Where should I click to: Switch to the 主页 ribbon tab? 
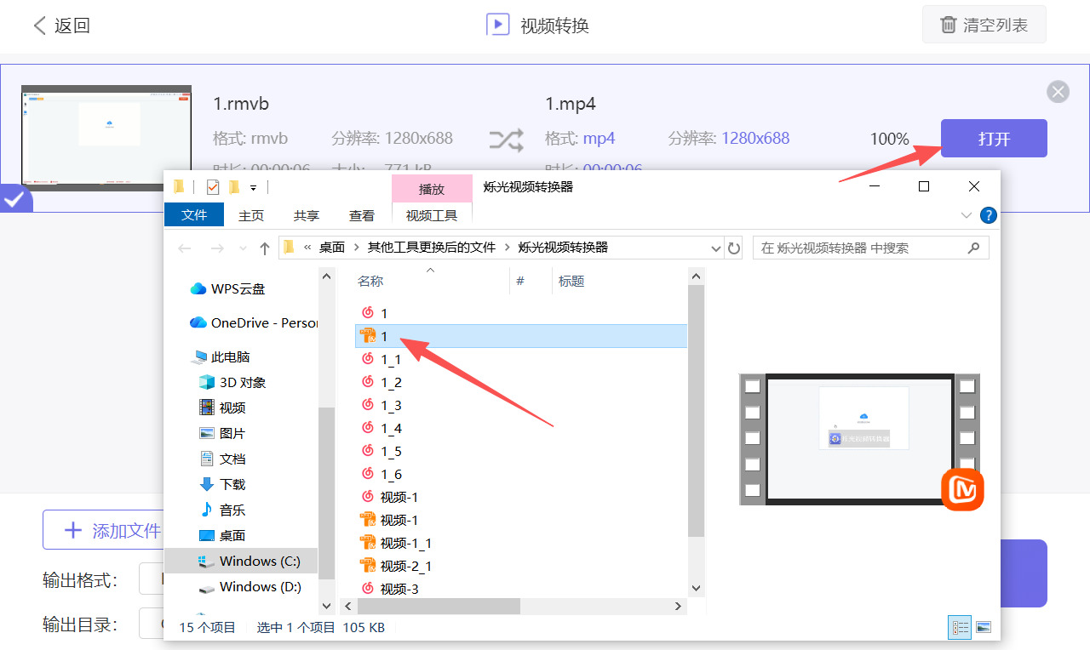pos(251,216)
